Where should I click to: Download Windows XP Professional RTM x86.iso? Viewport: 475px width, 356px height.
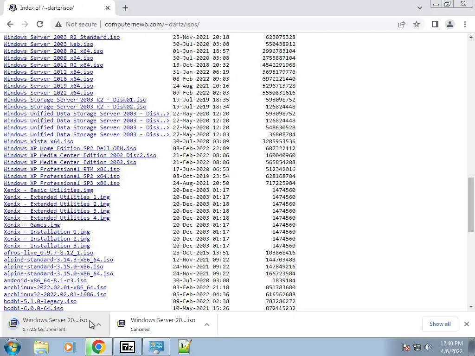tap(62, 169)
